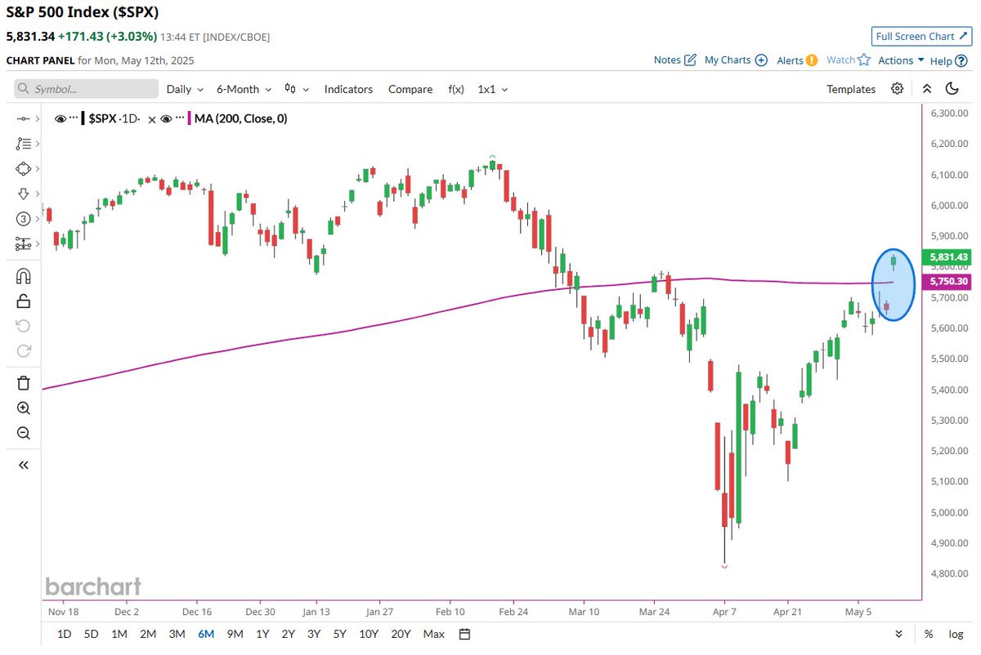Click the MA (200, Close, 0) label

241,118
